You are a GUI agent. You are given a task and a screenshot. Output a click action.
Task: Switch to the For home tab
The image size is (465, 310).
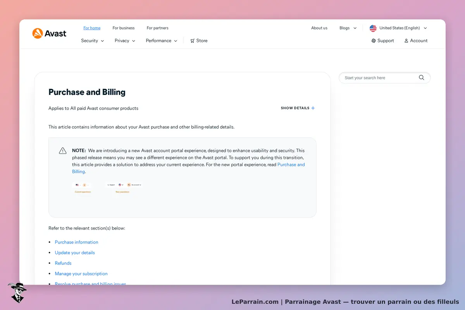[x=92, y=28]
